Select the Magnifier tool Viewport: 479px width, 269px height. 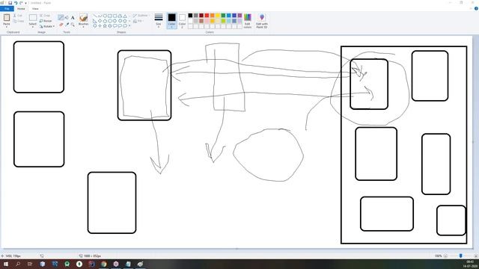point(73,25)
